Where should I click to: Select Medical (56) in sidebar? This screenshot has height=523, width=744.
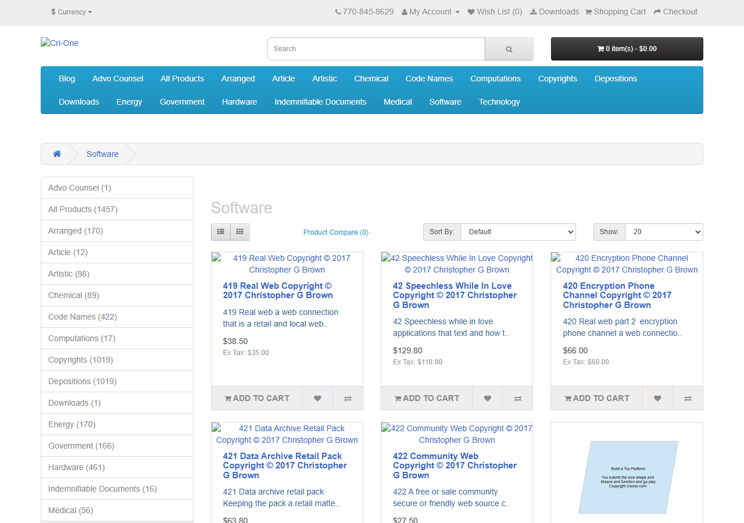click(x=117, y=510)
